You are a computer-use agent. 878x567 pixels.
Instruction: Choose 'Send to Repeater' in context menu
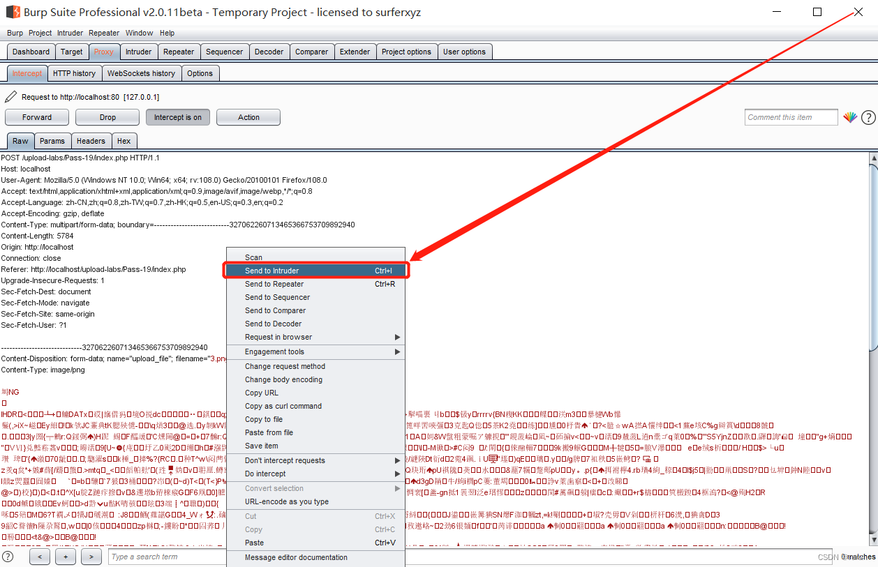pyautogui.click(x=315, y=284)
